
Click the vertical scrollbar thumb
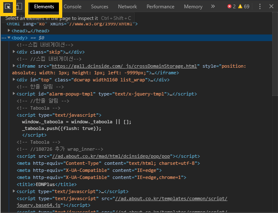click(x=275, y=54)
